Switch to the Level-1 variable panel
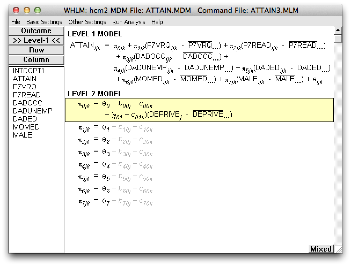 click(36, 40)
